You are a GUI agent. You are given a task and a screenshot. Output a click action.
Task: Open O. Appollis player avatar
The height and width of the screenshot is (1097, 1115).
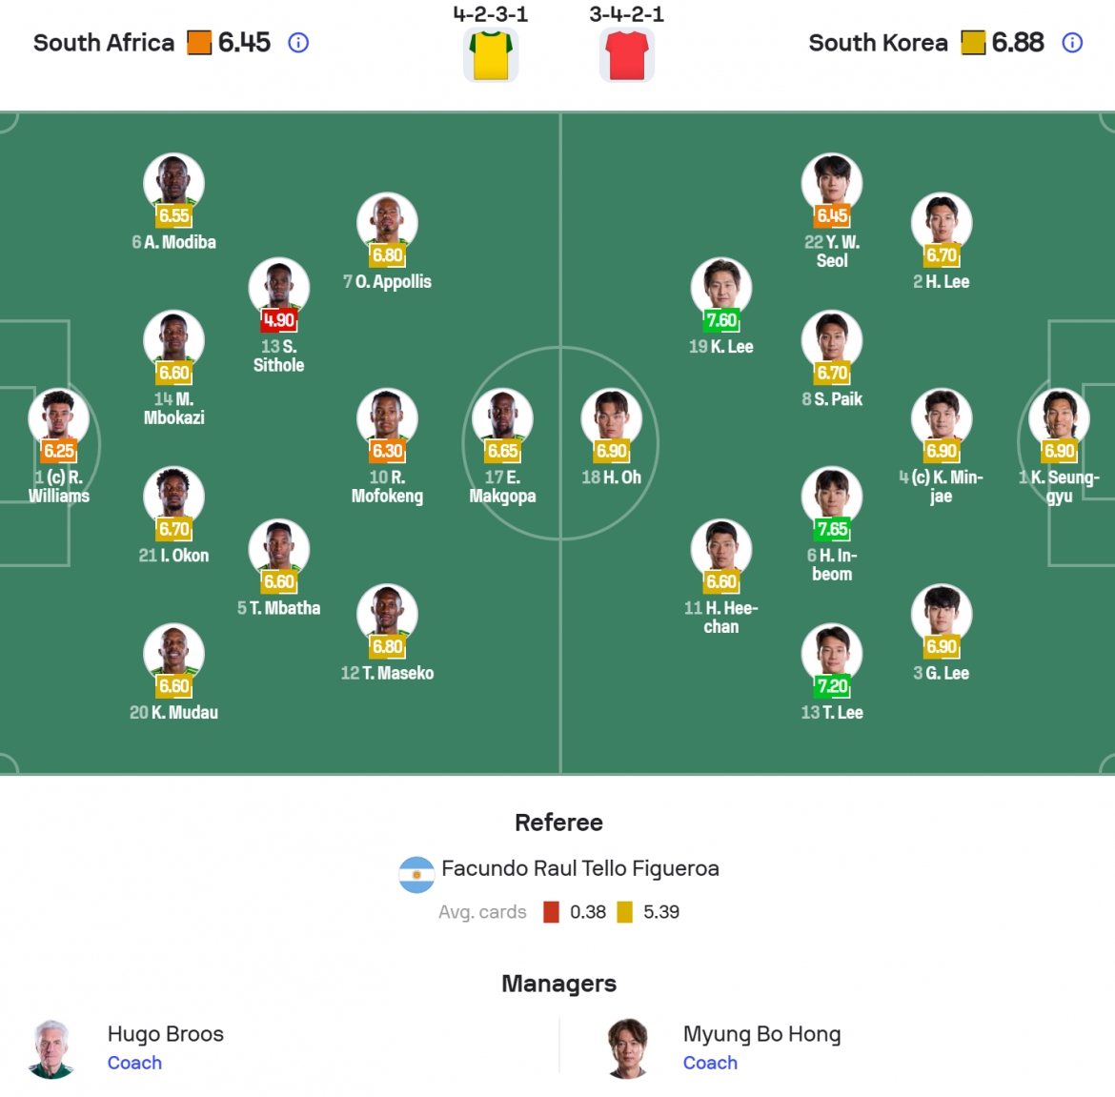(387, 223)
